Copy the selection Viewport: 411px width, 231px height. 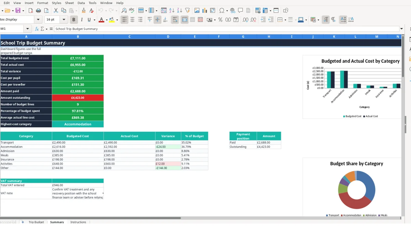63,11
